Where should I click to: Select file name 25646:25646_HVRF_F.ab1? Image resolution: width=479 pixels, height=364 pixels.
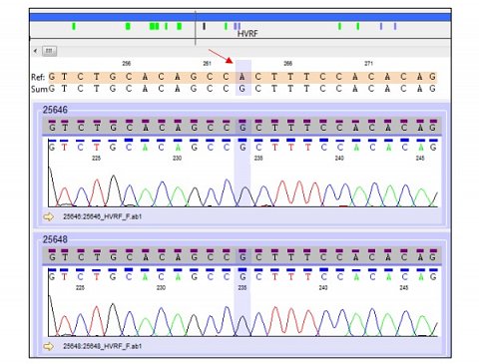pyautogui.click(x=103, y=216)
